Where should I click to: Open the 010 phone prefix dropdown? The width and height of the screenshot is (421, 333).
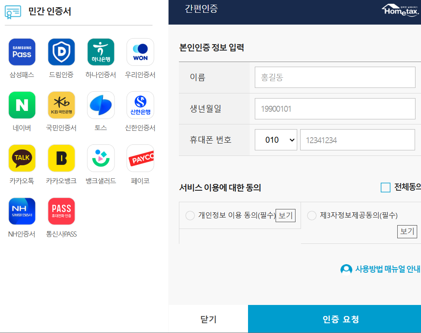[276, 140]
